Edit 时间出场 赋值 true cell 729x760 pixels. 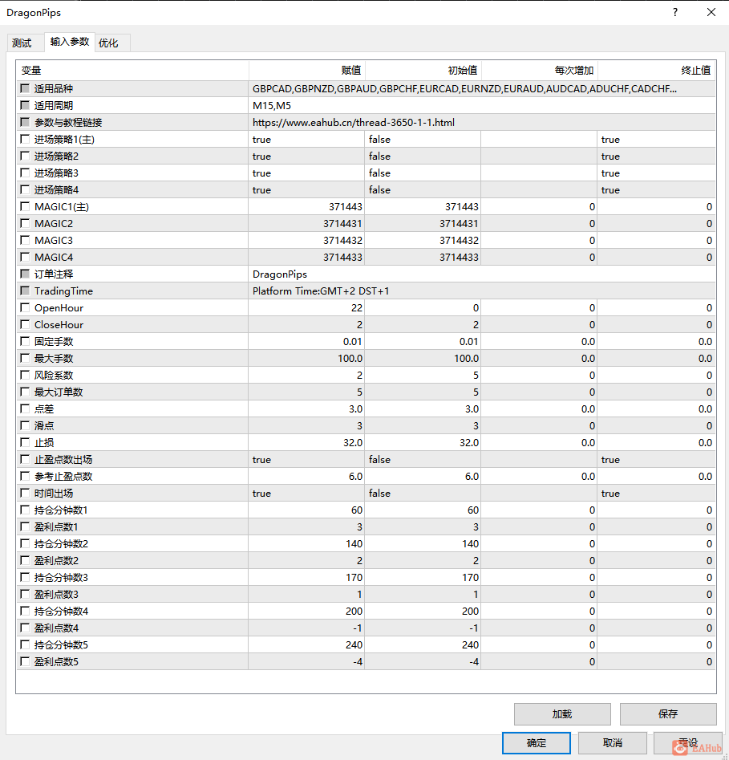click(x=306, y=493)
